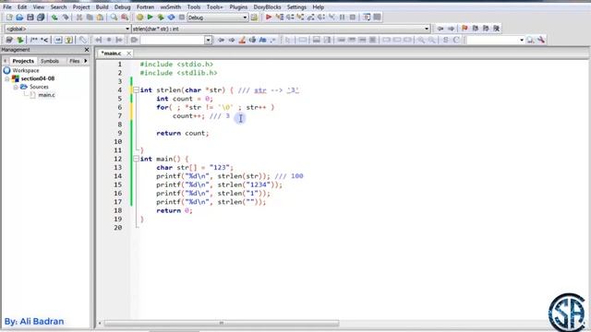The image size is (591, 332).
Task: Click the Rebuild icon
Action: click(171, 18)
